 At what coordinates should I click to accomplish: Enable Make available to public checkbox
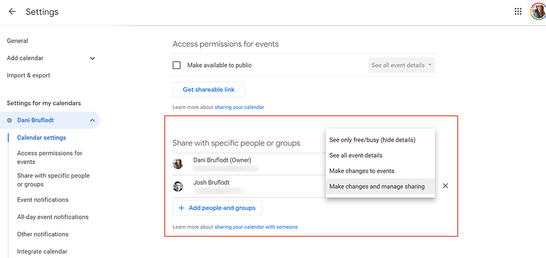(x=177, y=65)
